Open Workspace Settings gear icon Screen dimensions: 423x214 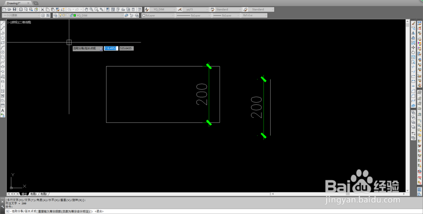point(43,15)
